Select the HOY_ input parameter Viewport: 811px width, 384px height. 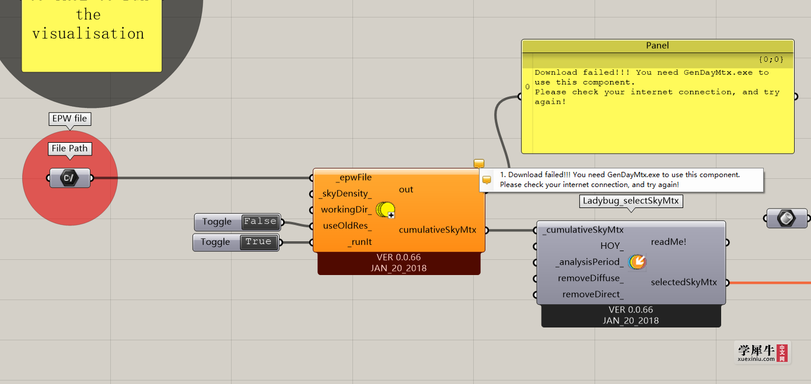[612, 246]
